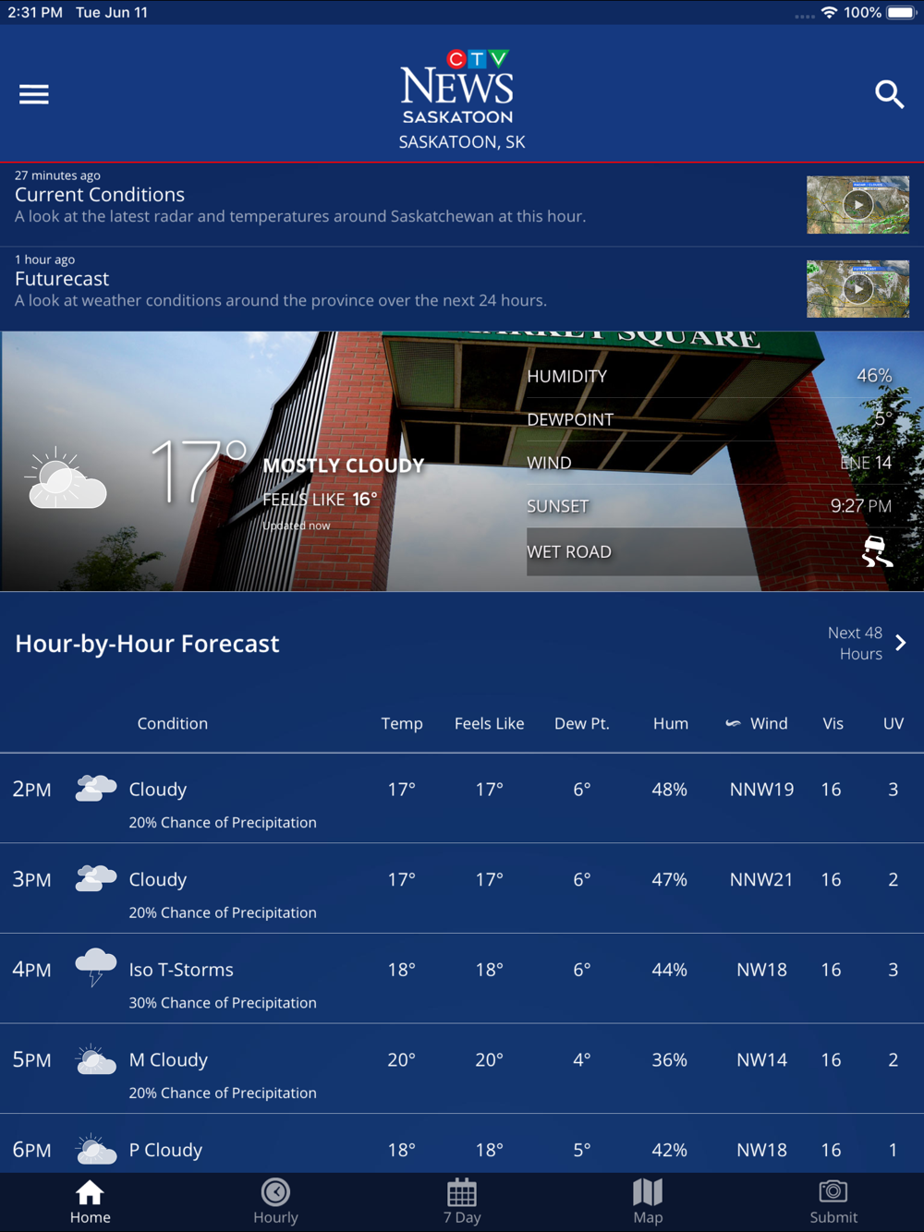Tap the Updated now text
The image size is (924, 1232).
pyautogui.click(x=296, y=525)
